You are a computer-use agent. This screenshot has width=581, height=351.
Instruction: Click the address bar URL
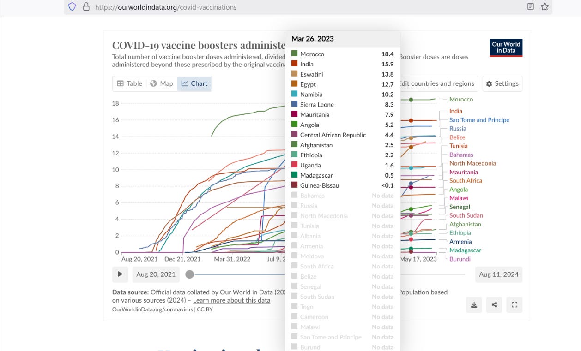point(166,7)
